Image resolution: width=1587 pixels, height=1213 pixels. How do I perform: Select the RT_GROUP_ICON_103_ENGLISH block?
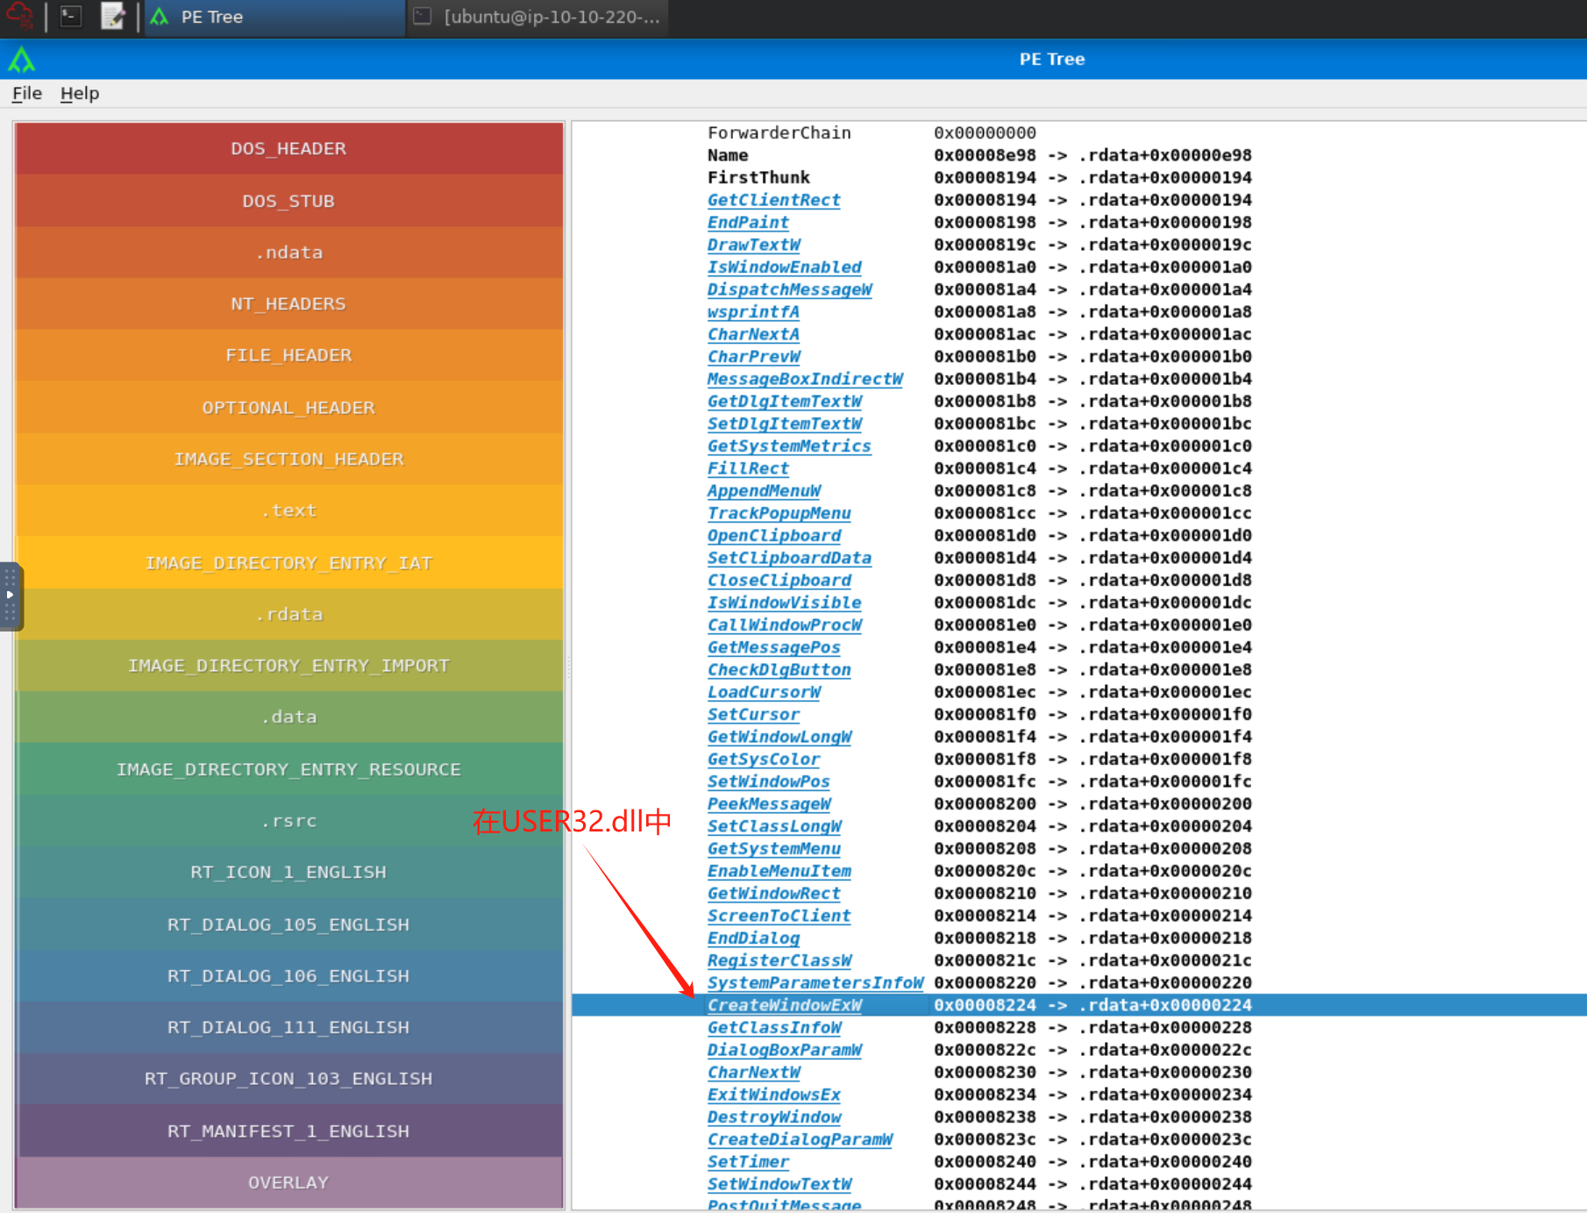pos(288,1079)
